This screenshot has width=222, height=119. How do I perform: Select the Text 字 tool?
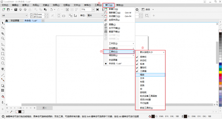coord(3,69)
